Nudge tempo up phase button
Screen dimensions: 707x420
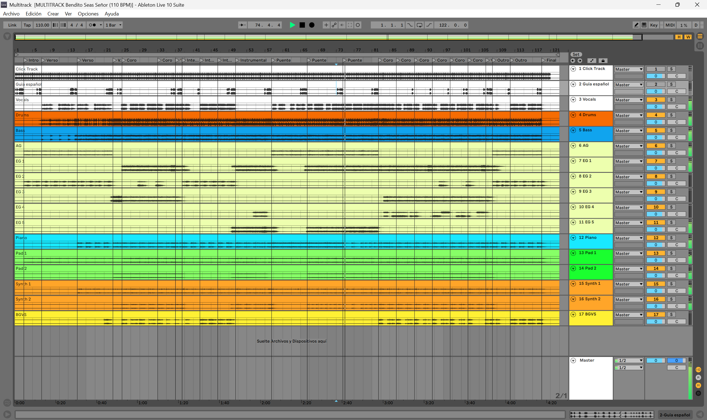(63, 25)
